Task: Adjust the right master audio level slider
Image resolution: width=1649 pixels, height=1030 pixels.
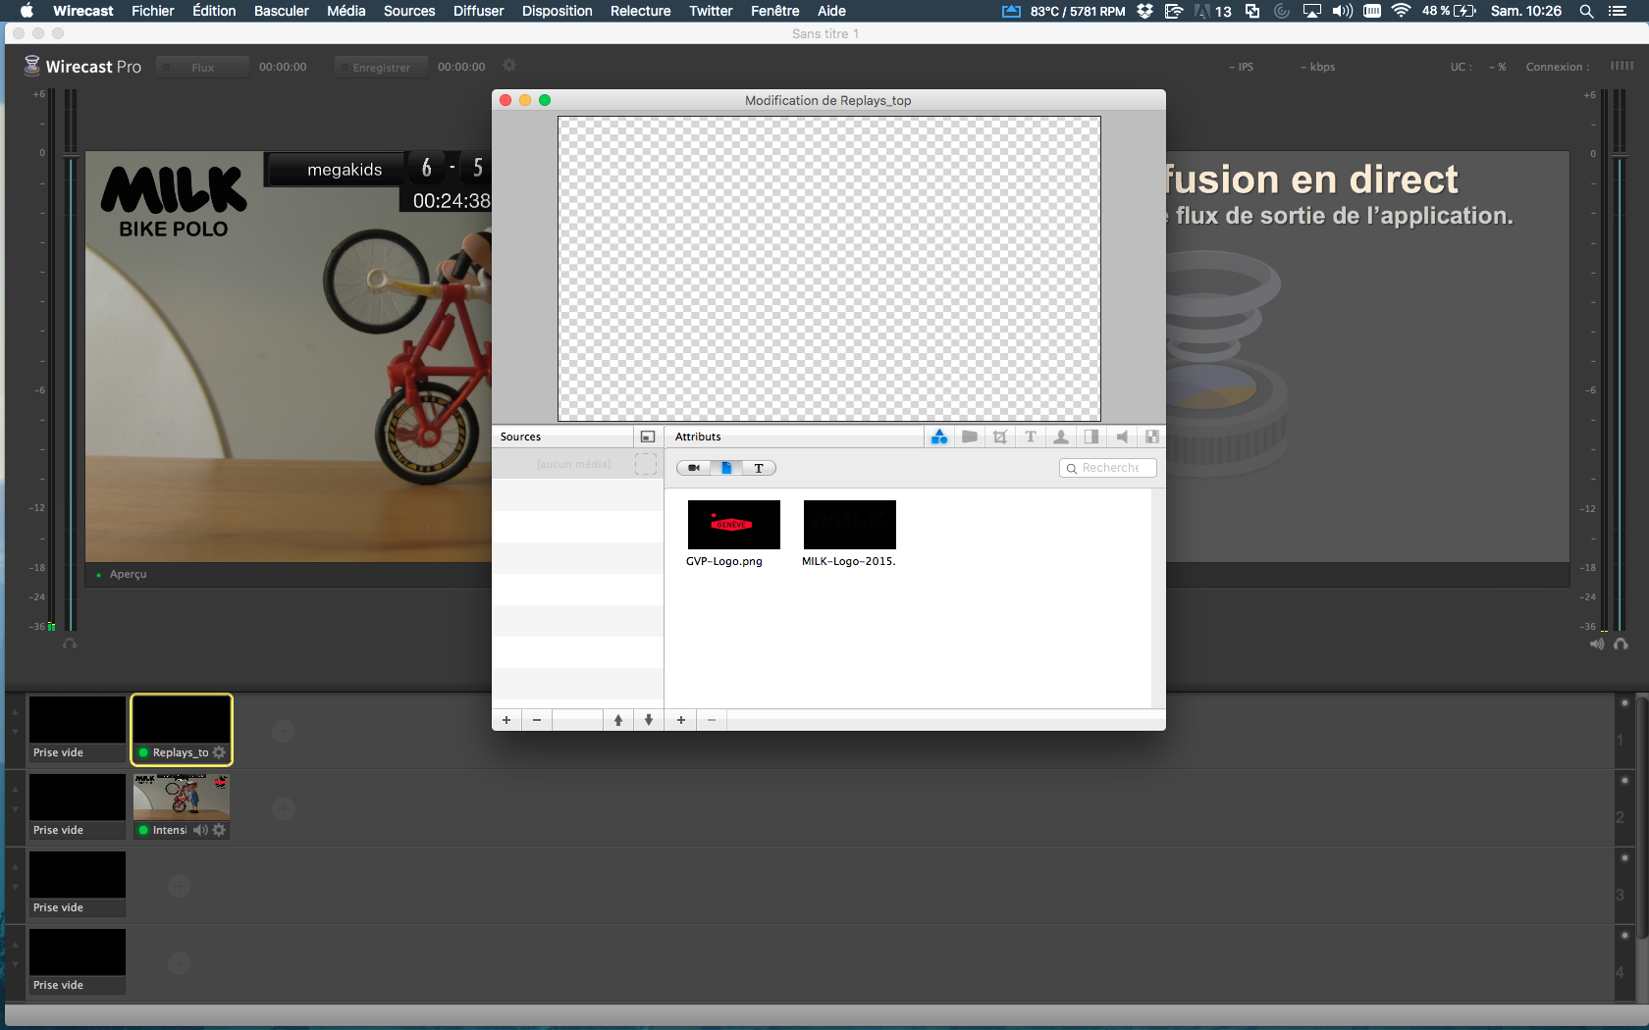Action: click(x=1619, y=155)
